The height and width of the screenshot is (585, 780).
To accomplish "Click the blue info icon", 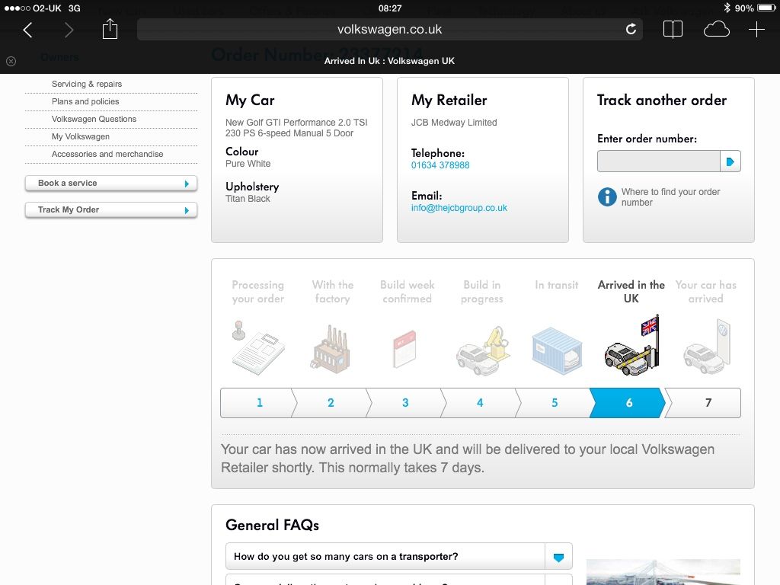I will [607, 197].
